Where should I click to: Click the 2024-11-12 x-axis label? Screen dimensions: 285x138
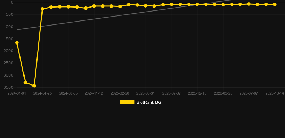click(x=94, y=93)
